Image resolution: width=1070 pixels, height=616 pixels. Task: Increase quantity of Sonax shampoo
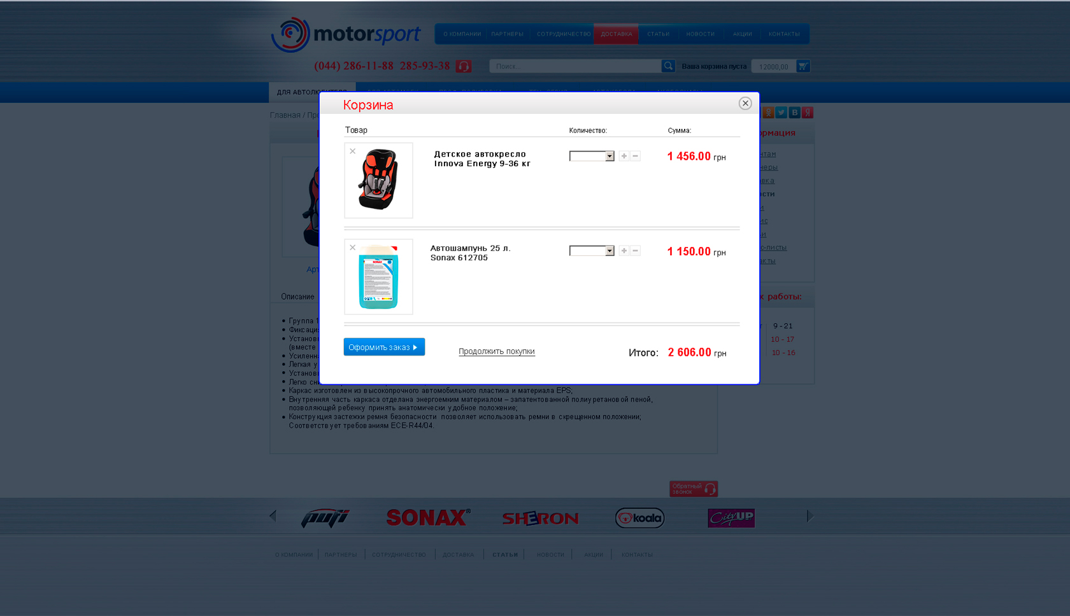point(624,251)
